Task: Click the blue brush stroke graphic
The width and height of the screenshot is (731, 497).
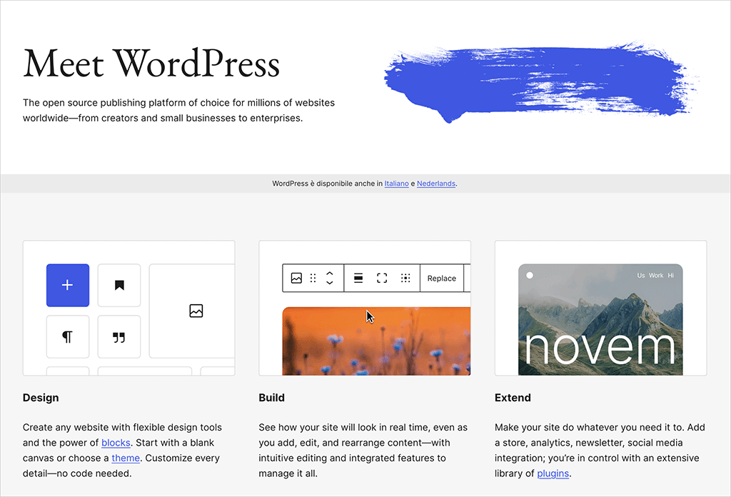Action: [541, 83]
